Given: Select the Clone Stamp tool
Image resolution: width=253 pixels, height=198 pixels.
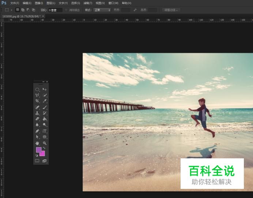Looking at the screenshot, I should 37,113.
